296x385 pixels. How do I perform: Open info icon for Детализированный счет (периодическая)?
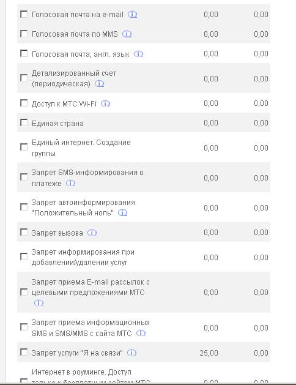[x=100, y=84]
